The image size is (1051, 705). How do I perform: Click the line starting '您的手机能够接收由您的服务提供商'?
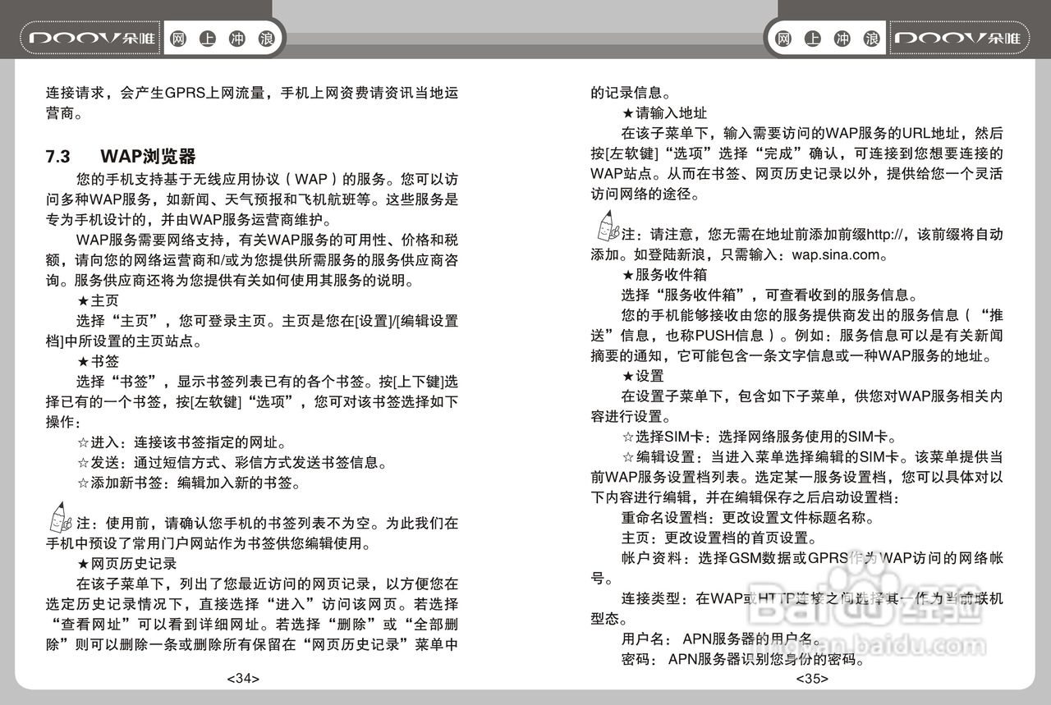tap(812, 315)
